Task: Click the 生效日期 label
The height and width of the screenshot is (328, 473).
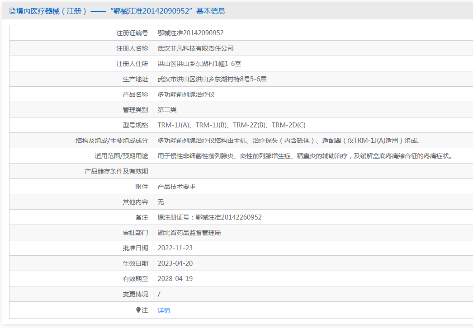Action: [136, 263]
